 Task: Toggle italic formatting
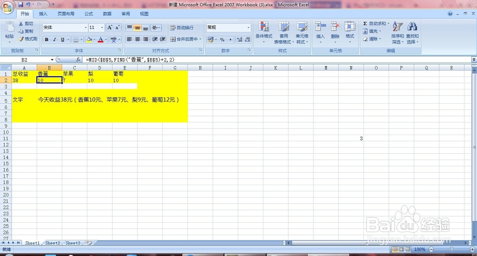tap(54, 39)
